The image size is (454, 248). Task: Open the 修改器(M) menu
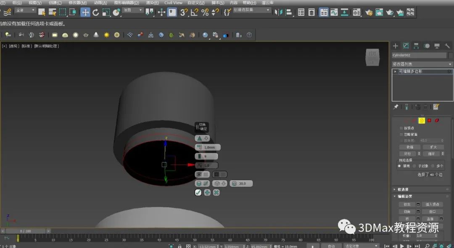pos(77,3)
